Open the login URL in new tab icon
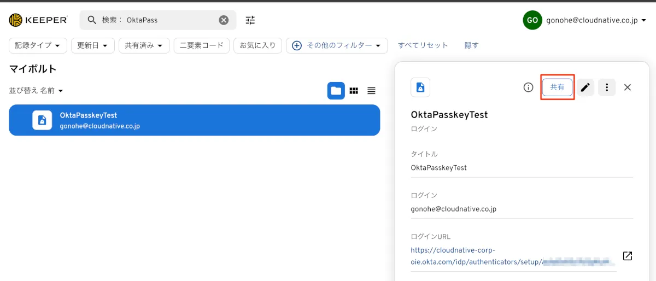This screenshot has width=656, height=281. tap(628, 256)
